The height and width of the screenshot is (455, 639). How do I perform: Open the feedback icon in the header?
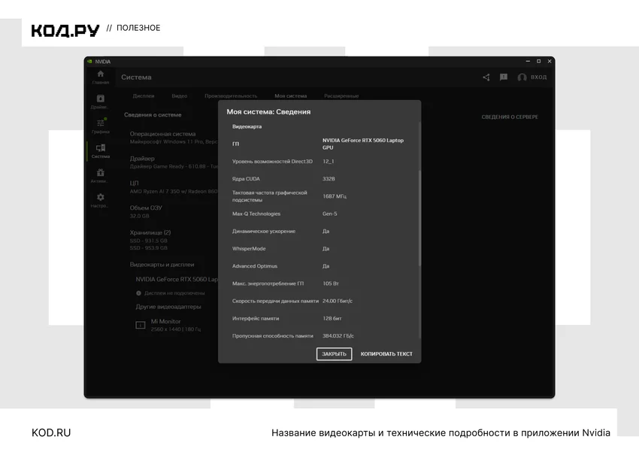pos(504,77)
